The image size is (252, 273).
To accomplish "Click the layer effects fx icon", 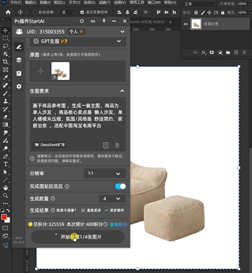I will click(x=204, y=52).
